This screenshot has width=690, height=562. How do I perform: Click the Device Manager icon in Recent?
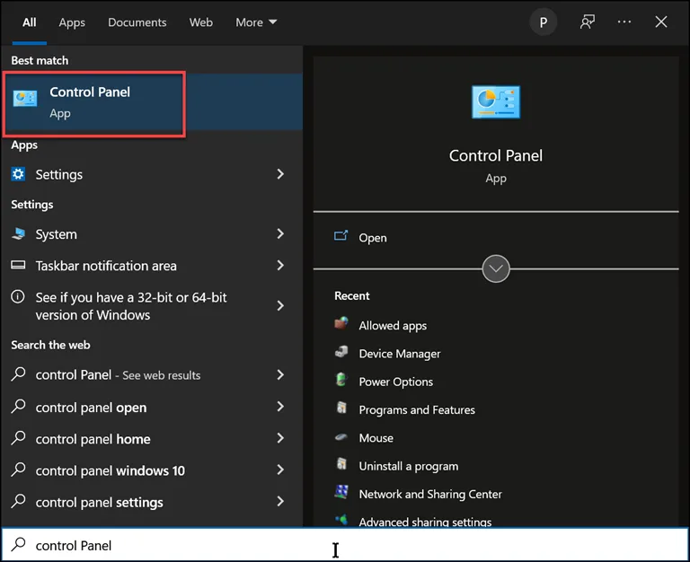tap(341, 353)
